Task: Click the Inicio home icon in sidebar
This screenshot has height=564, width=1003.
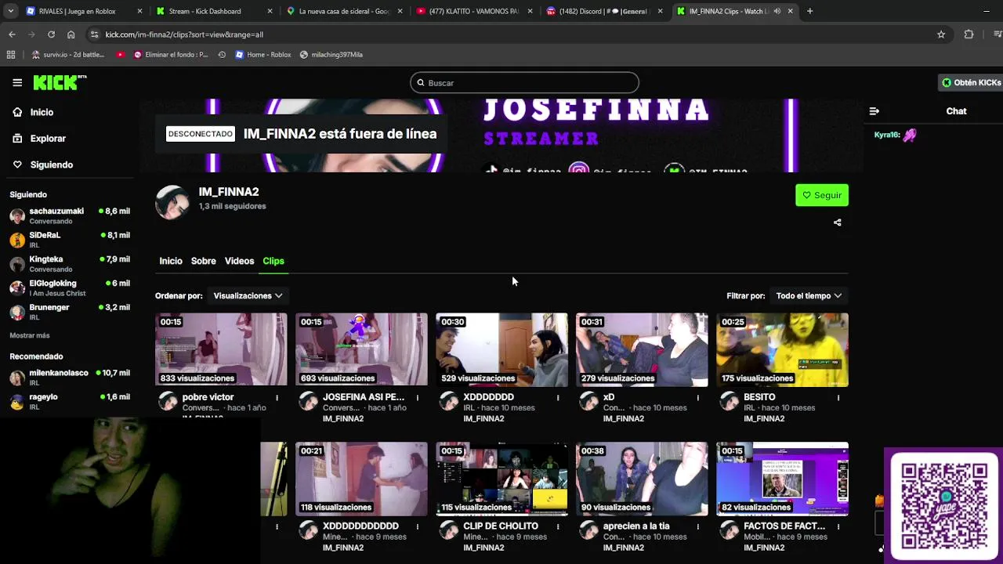Action: [x=17, y=112]
